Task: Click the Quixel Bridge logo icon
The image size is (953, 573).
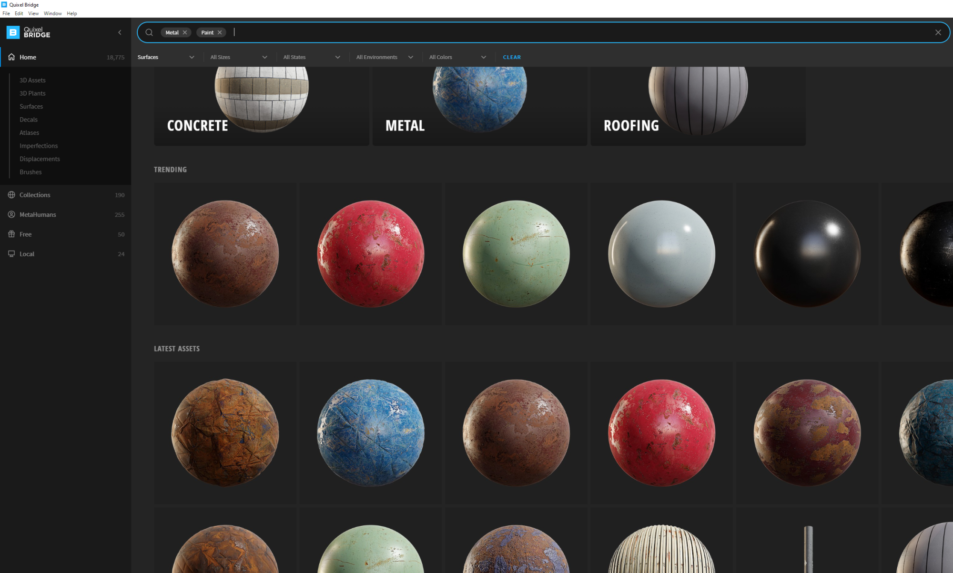Action: pos(13,32)
